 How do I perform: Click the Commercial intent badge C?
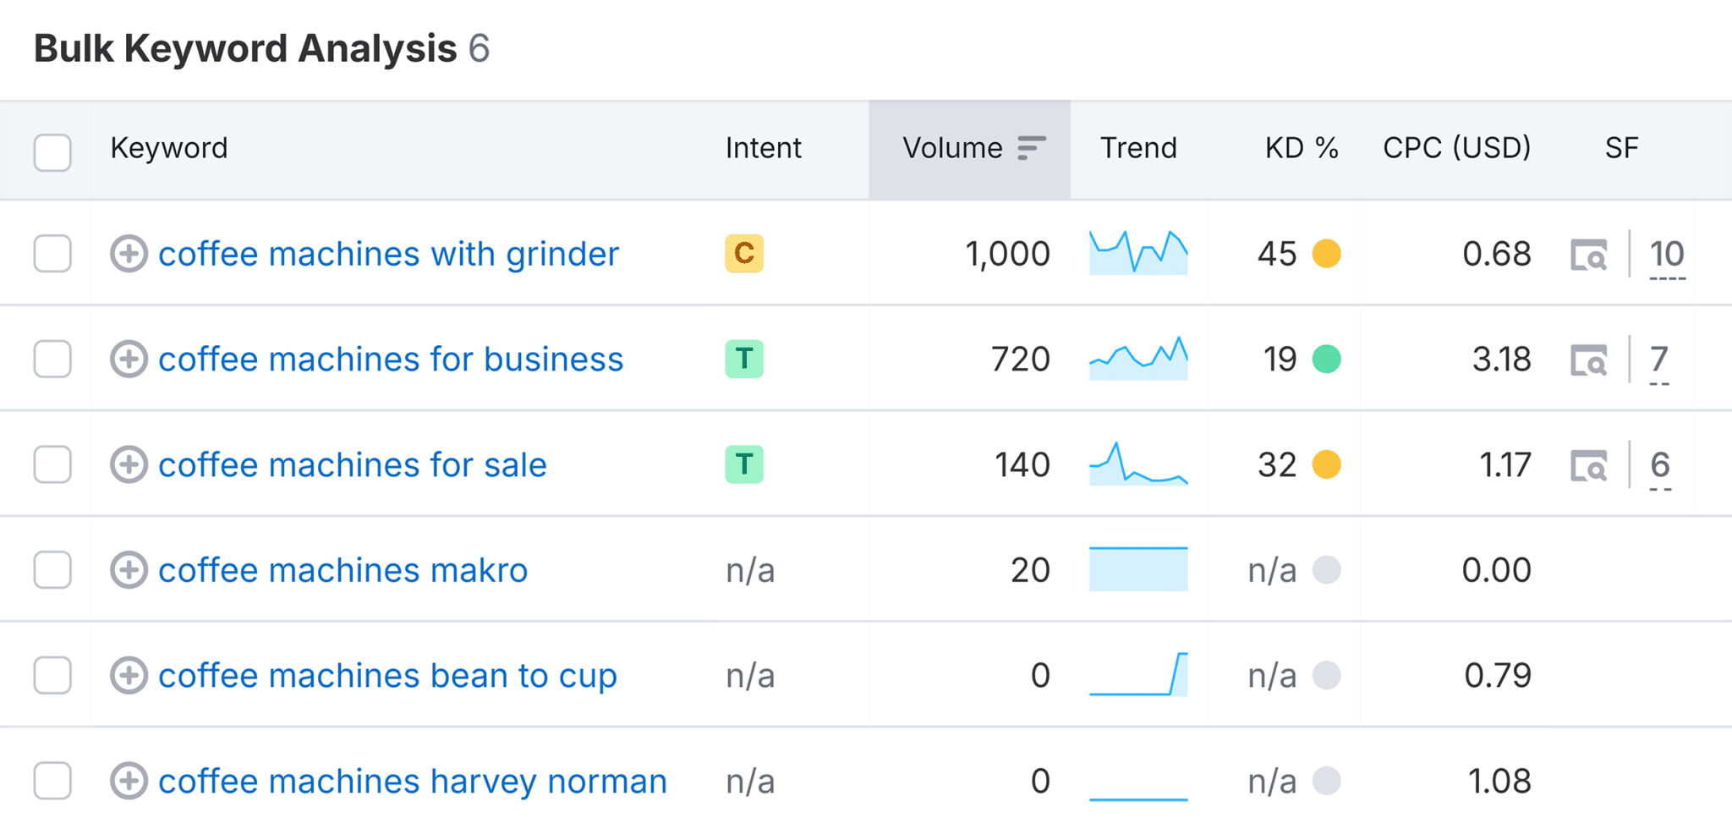point(744,254)
